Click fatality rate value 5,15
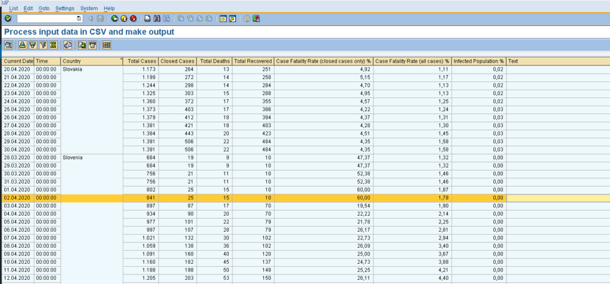 click(323, 78)
